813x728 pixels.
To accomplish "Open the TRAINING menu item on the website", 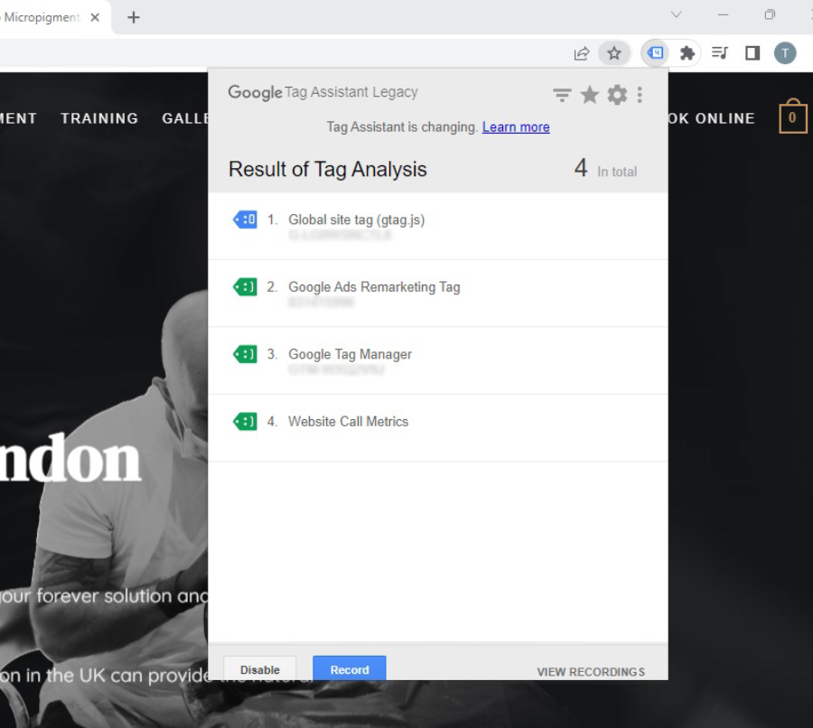I will point(99,118).
